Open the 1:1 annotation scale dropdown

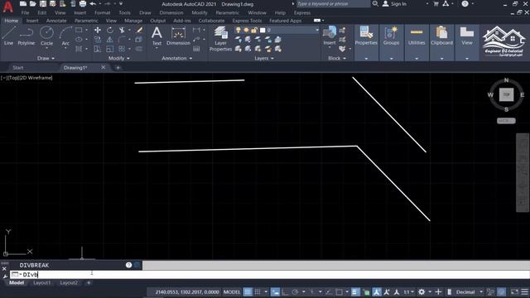point(408,292)
